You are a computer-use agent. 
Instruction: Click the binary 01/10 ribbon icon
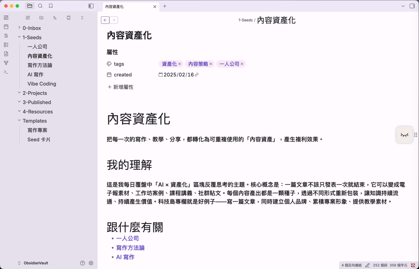pyautogui.click(x=6, y=36)
